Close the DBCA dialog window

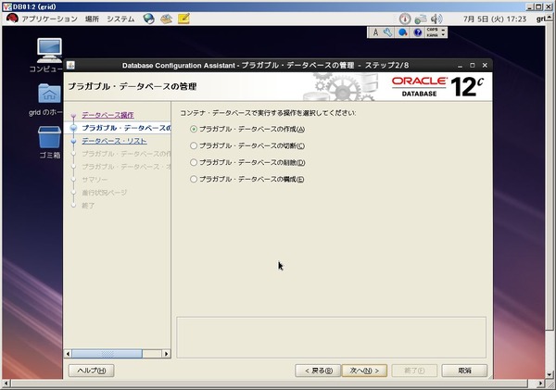[x=485, y=65]
